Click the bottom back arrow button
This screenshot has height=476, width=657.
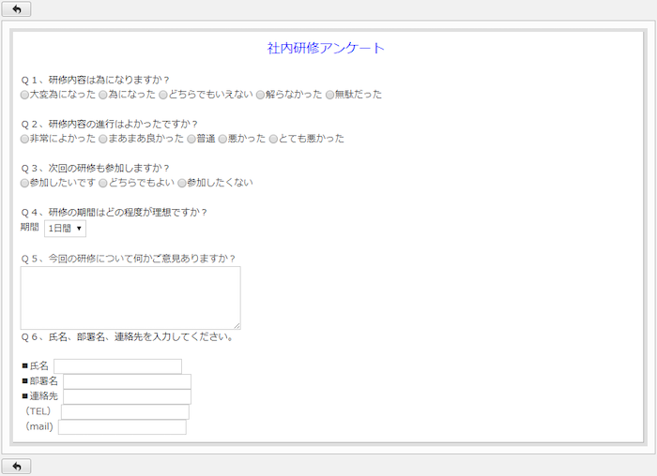17,466
